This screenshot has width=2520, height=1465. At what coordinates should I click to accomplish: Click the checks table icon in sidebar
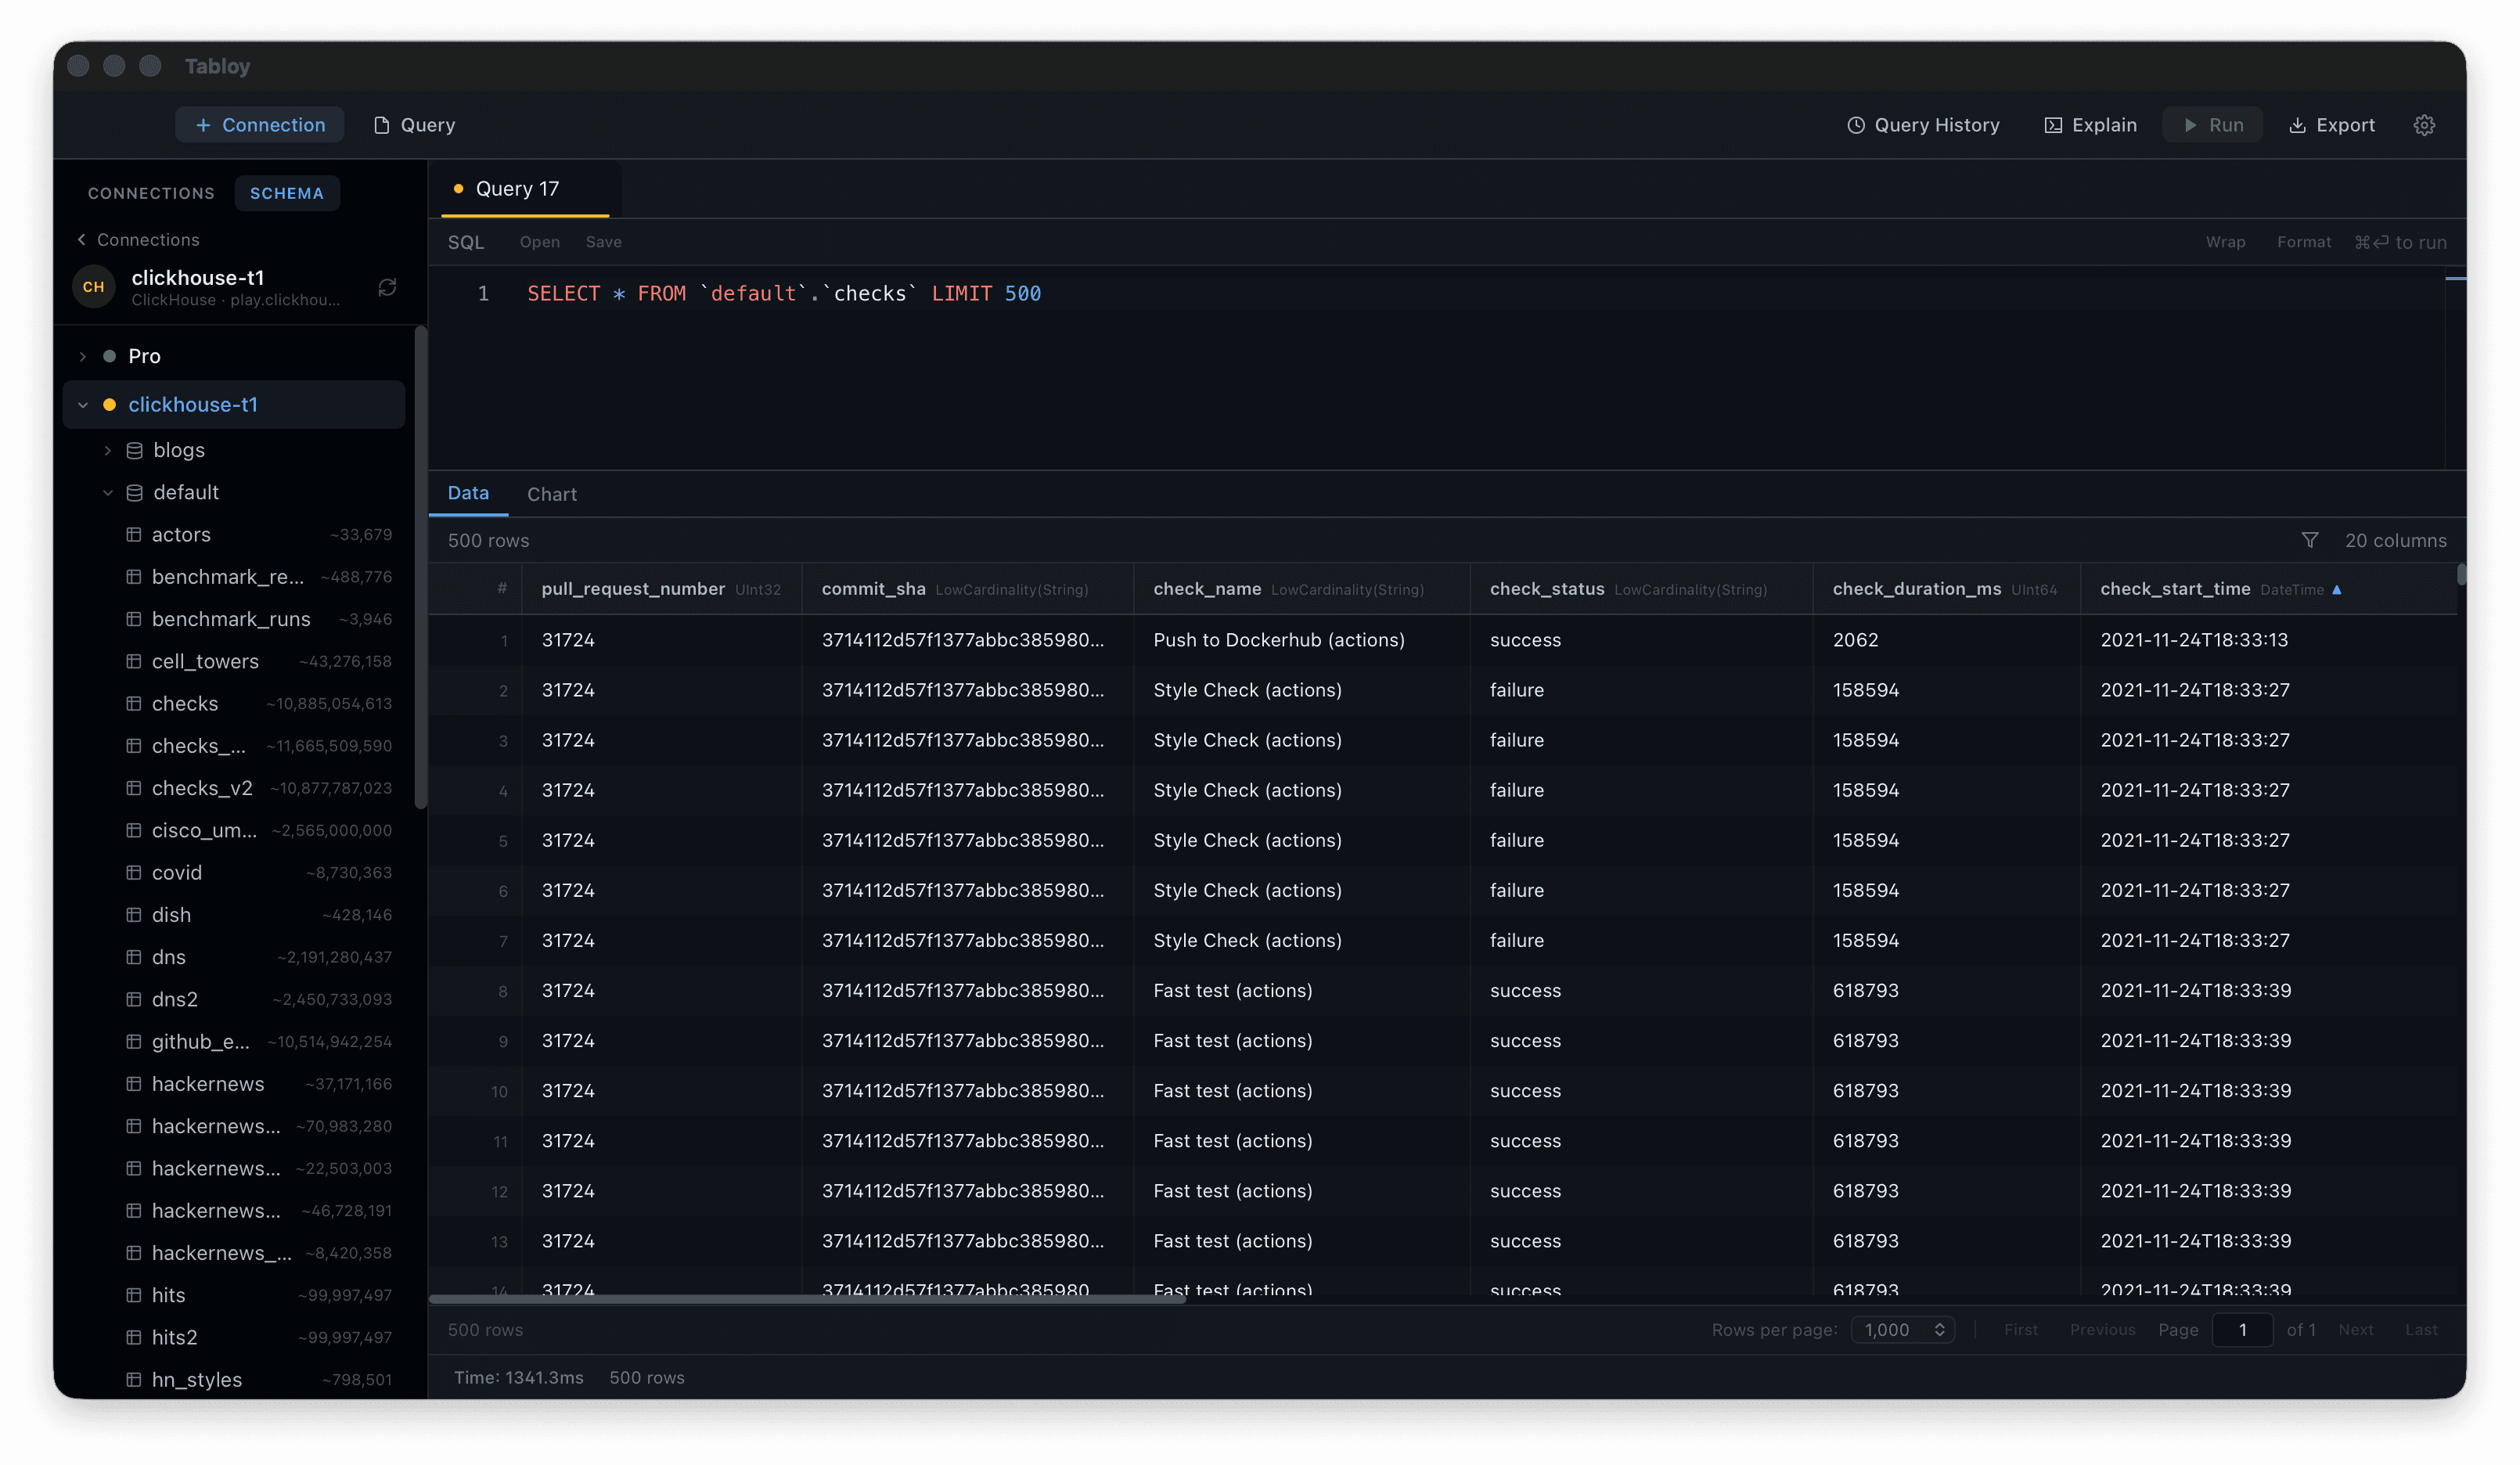(x=134, y=703)
